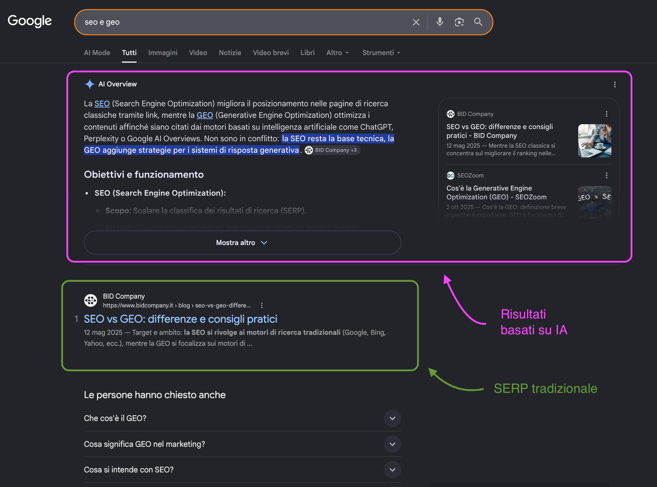The height and width of the screenshot is (487, 657).
Task: Click the Google logo
Action: 30,21
